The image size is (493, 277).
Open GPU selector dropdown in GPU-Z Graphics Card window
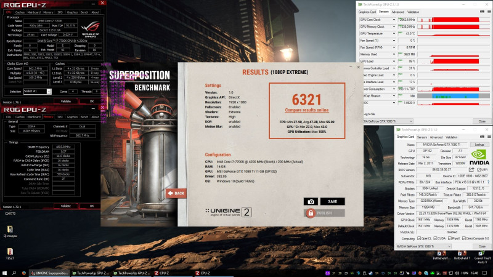[x=423, y=247]
